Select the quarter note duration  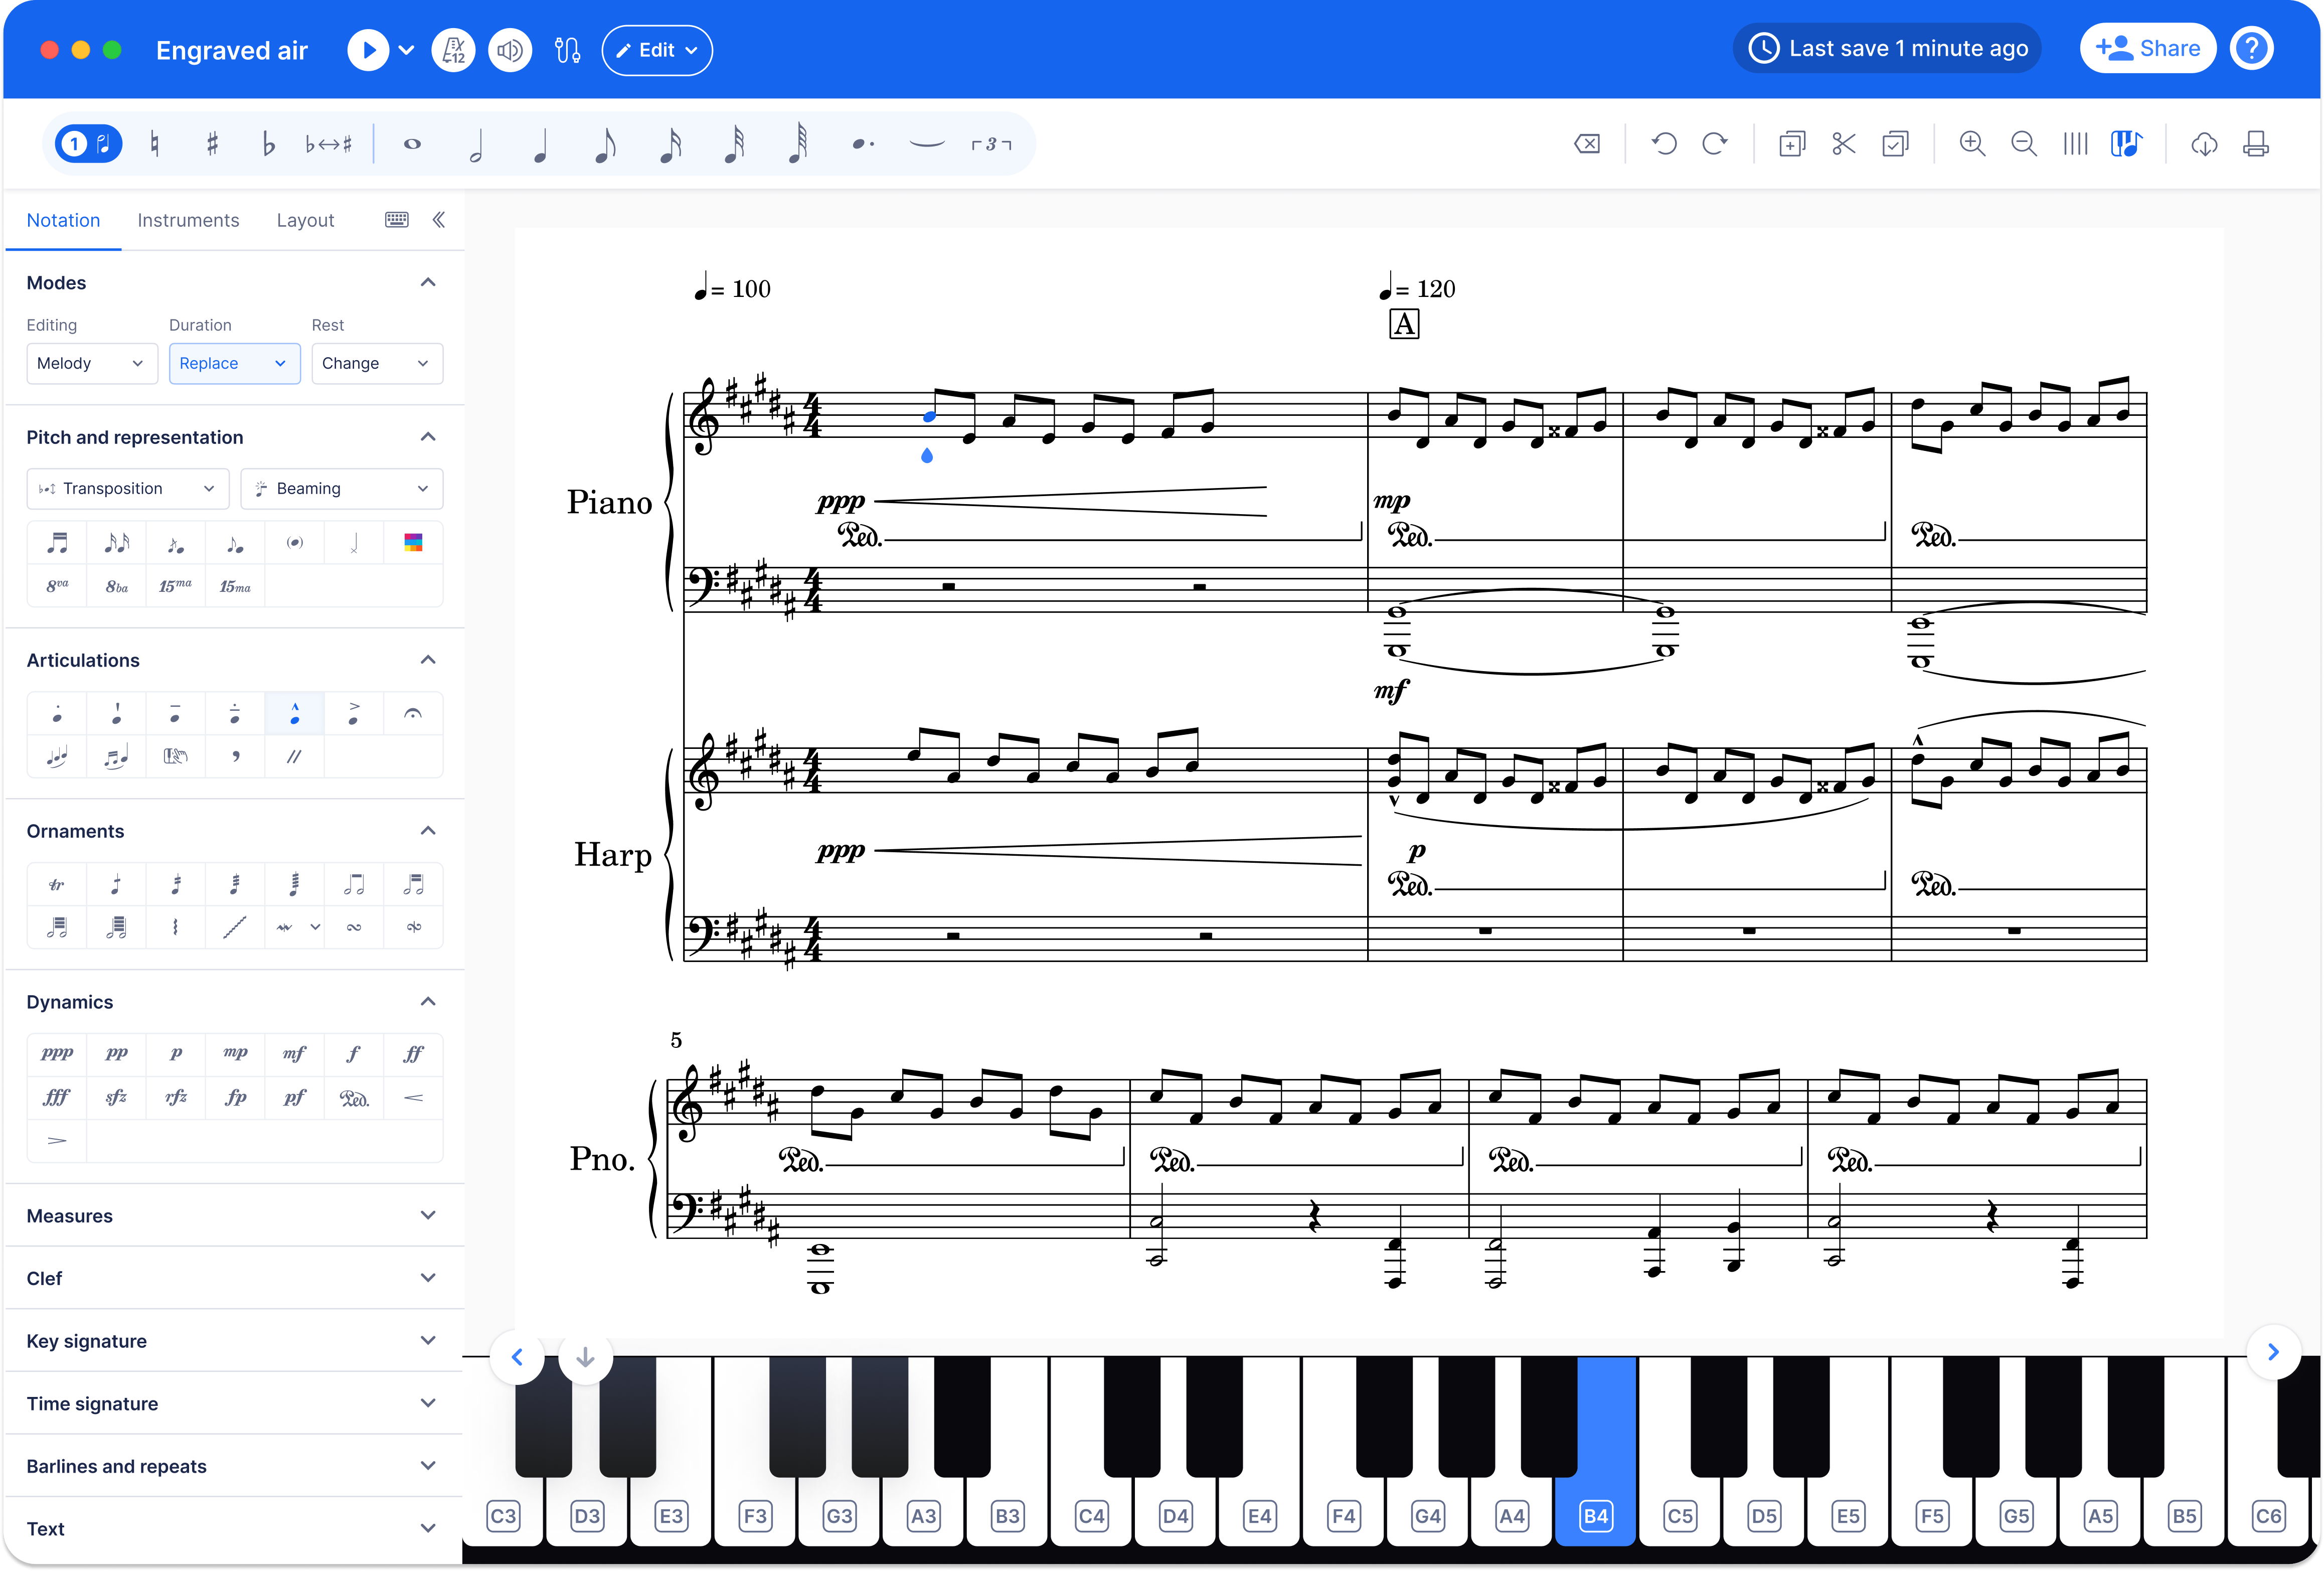[540, 144]
